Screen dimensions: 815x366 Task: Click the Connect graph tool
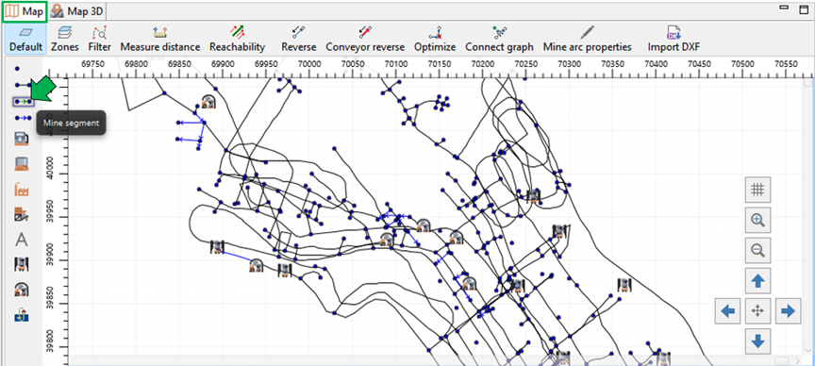[x=499, y=40]
